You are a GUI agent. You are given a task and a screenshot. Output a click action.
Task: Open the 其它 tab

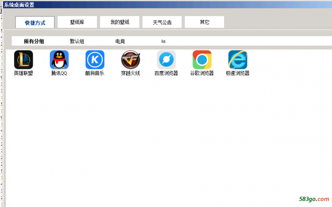point(204,22)
